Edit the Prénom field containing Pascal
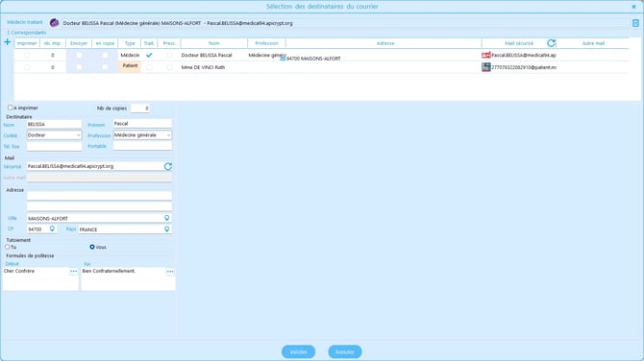 (142, 124)
